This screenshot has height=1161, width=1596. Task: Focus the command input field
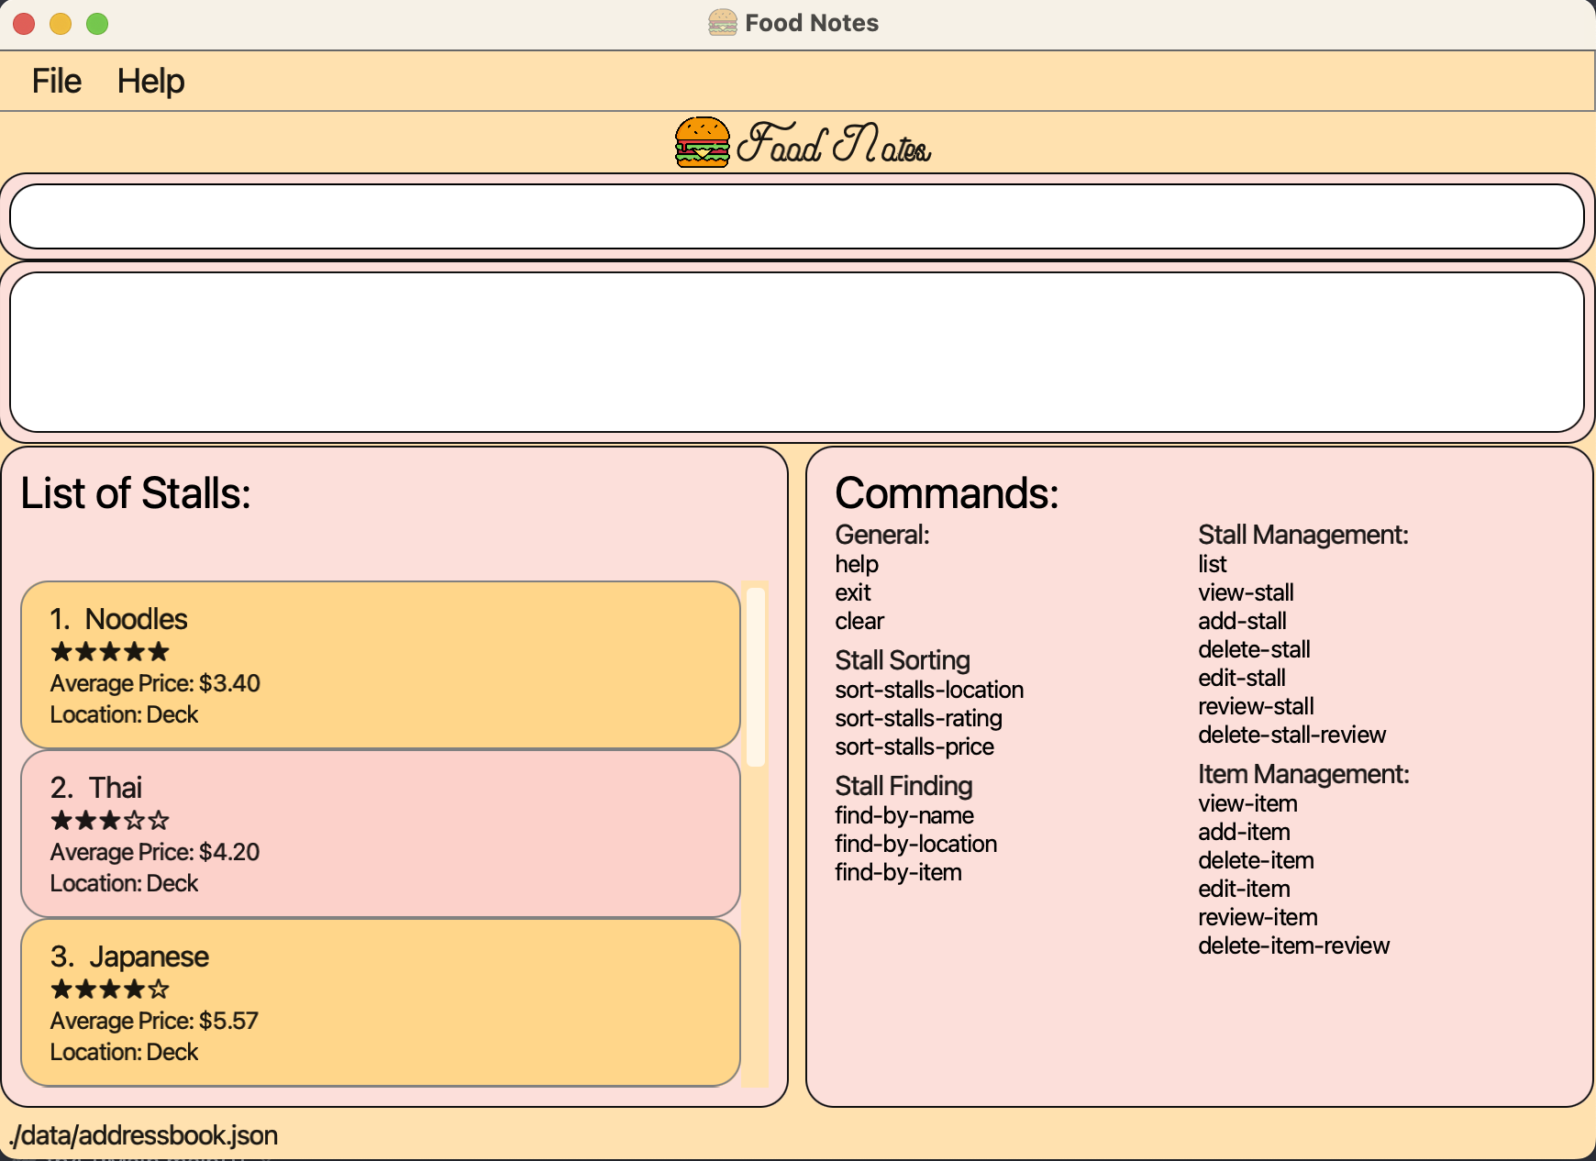click(796, 216)
